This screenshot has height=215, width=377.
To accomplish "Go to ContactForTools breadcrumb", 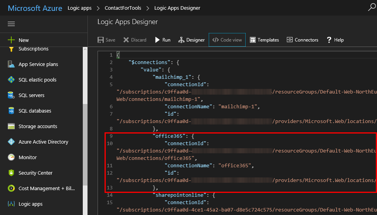I will coord(123,8).
